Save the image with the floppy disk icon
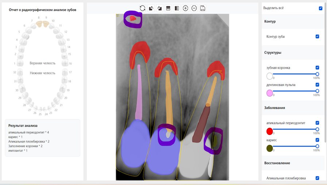327x185 pixels. tap(203, 8)
